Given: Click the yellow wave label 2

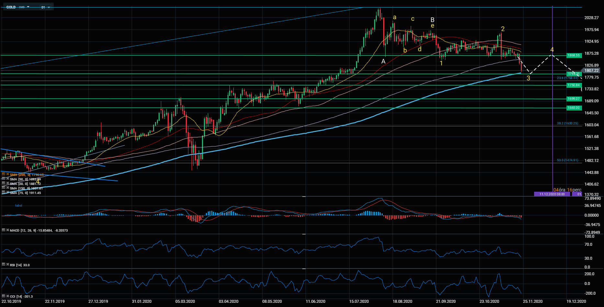Looking at the screenshot, I should [503, 29].
